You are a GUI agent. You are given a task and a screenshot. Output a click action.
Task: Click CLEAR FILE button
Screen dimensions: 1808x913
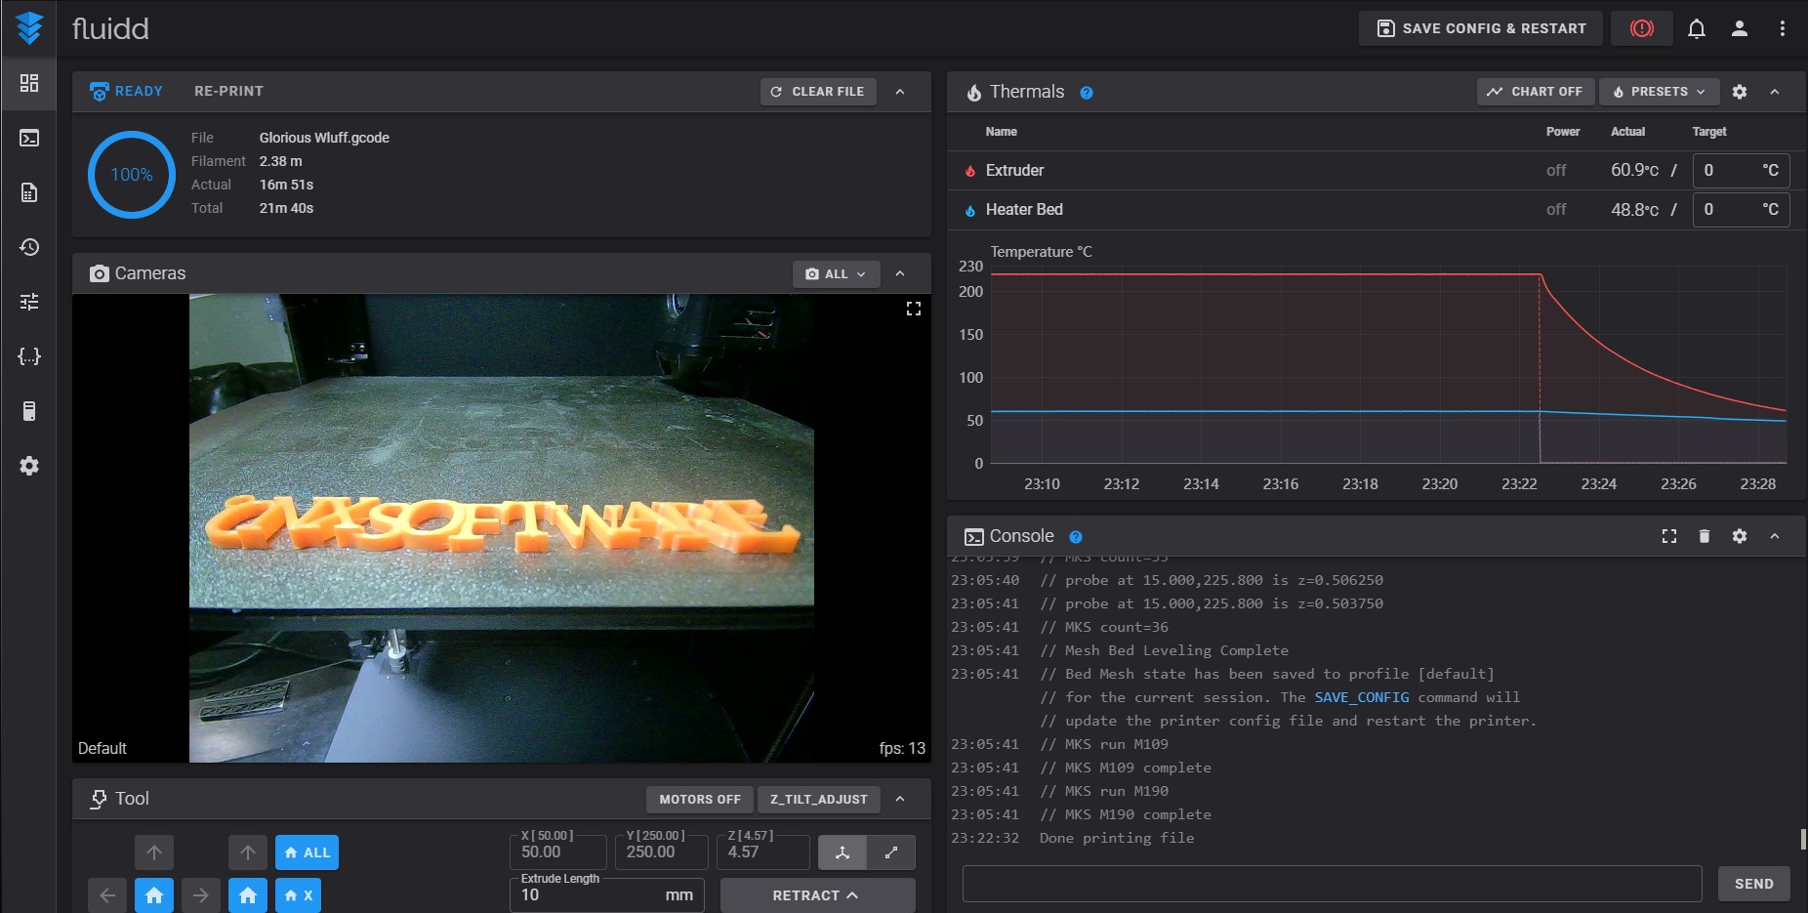tap(818, 92)
